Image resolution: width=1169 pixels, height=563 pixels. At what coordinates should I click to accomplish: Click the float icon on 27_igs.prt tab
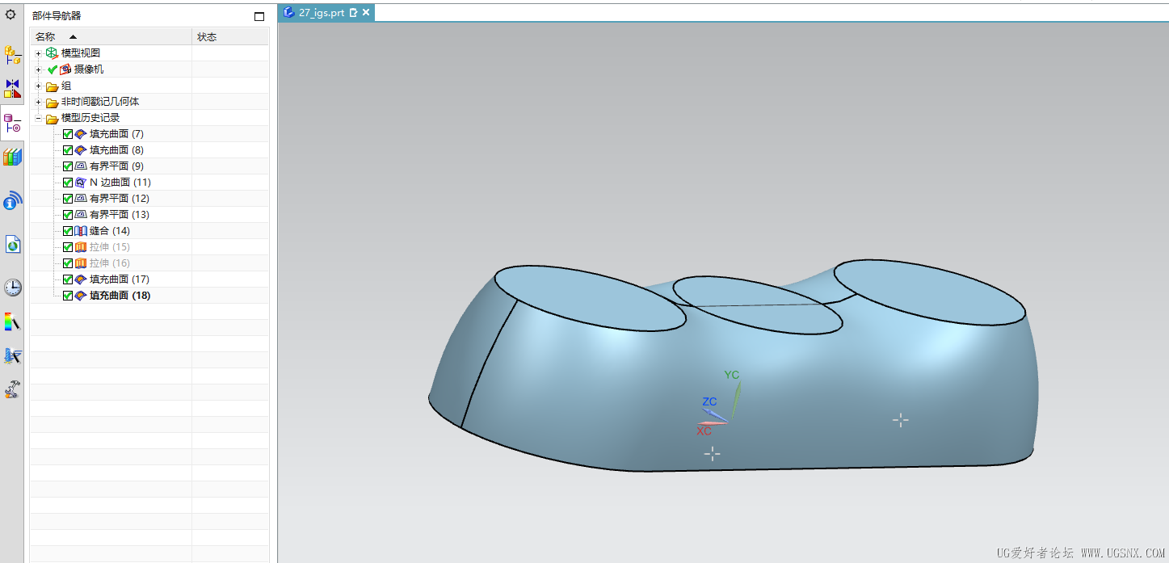353,12
